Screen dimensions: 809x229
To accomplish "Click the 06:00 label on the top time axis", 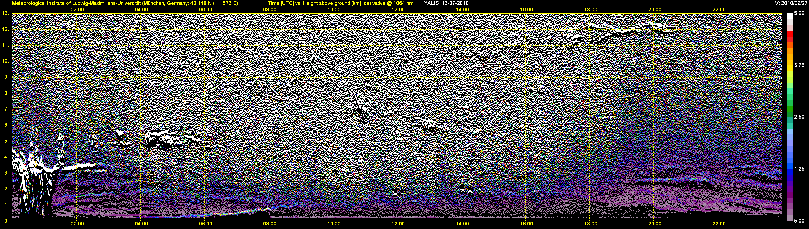I will (205, 10).
